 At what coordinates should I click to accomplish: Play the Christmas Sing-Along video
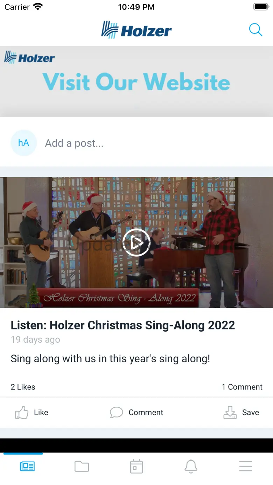(x=136, y=243)
